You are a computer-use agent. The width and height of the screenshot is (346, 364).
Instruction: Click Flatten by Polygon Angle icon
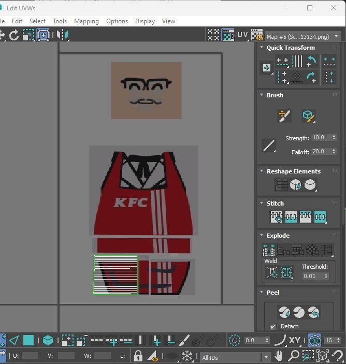pos(283,250)
